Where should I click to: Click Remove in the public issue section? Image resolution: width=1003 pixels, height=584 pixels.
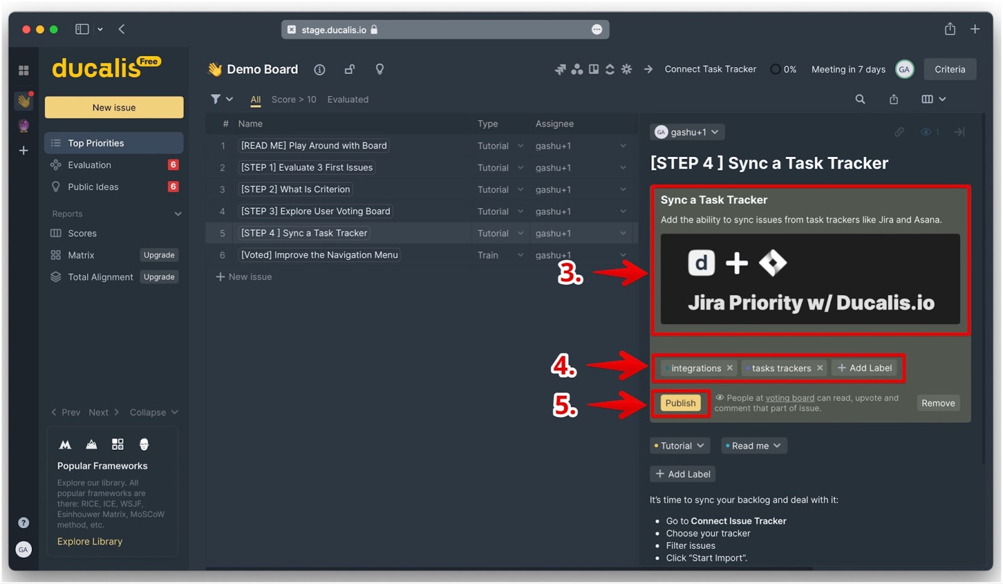click(938, 403)
